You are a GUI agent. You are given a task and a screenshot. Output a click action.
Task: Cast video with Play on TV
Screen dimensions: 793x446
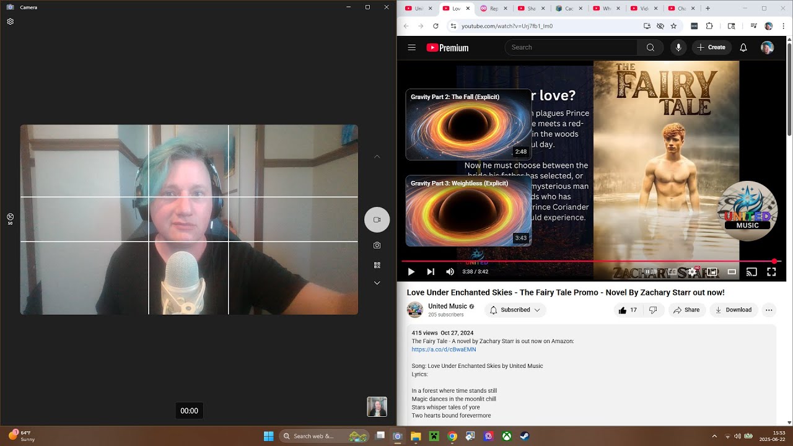[x=751, y=271]
